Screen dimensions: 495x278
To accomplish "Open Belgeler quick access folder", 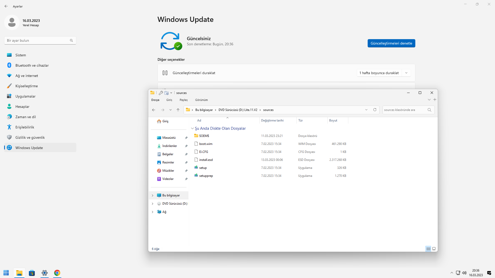I will (x=169, y=154).
